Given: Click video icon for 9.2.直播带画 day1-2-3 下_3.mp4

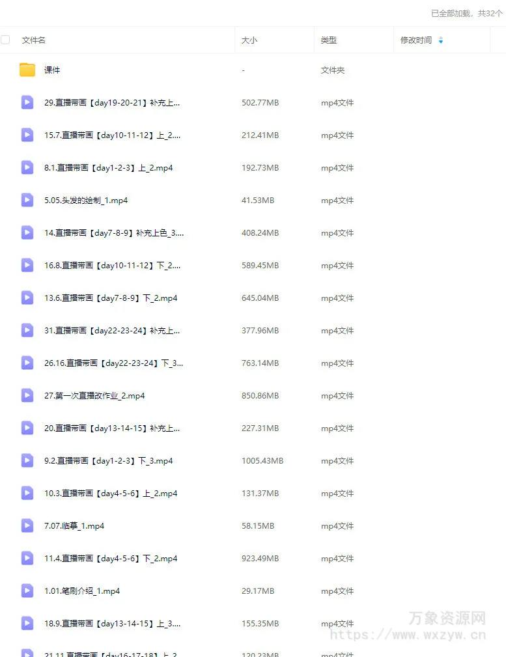Looking at the screenshot, I should coord(27,460).
